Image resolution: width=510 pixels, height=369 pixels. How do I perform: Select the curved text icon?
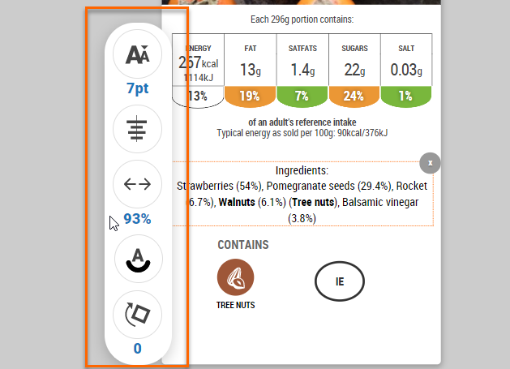138,259
